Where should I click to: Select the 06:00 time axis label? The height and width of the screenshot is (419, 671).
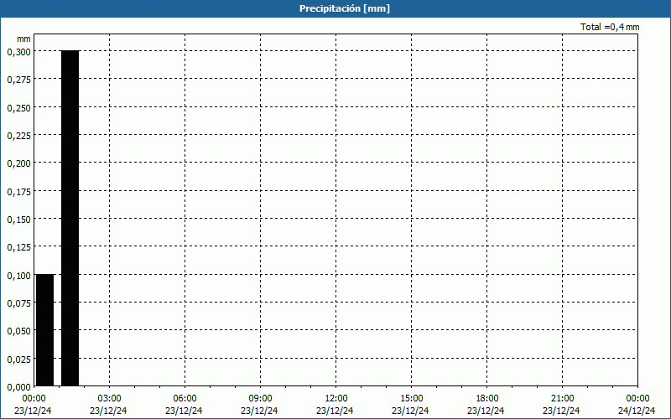coord(185,398)
